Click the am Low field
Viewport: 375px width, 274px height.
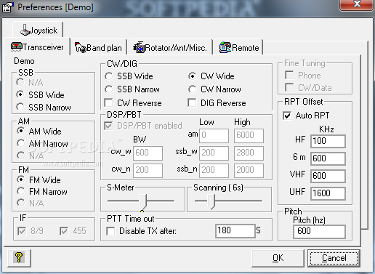click(x=214, y=135)
